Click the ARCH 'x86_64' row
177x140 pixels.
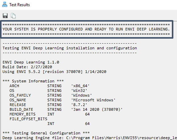(x=50, y=86)
